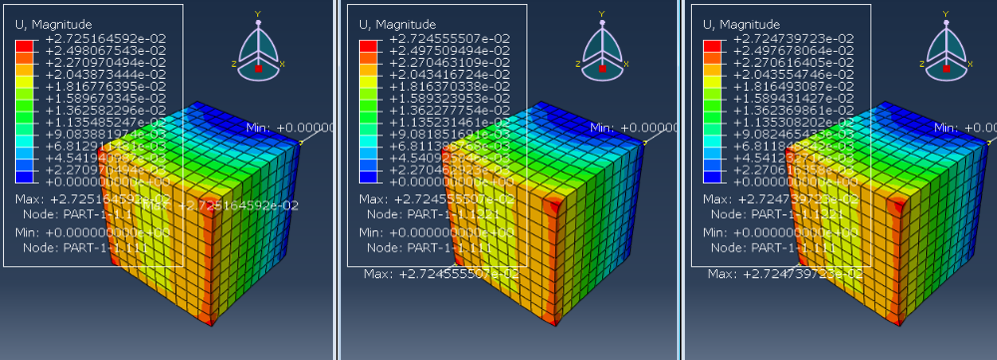Click the 'U, Magnitude' legend title in right viewport

[x=741, y=24]
